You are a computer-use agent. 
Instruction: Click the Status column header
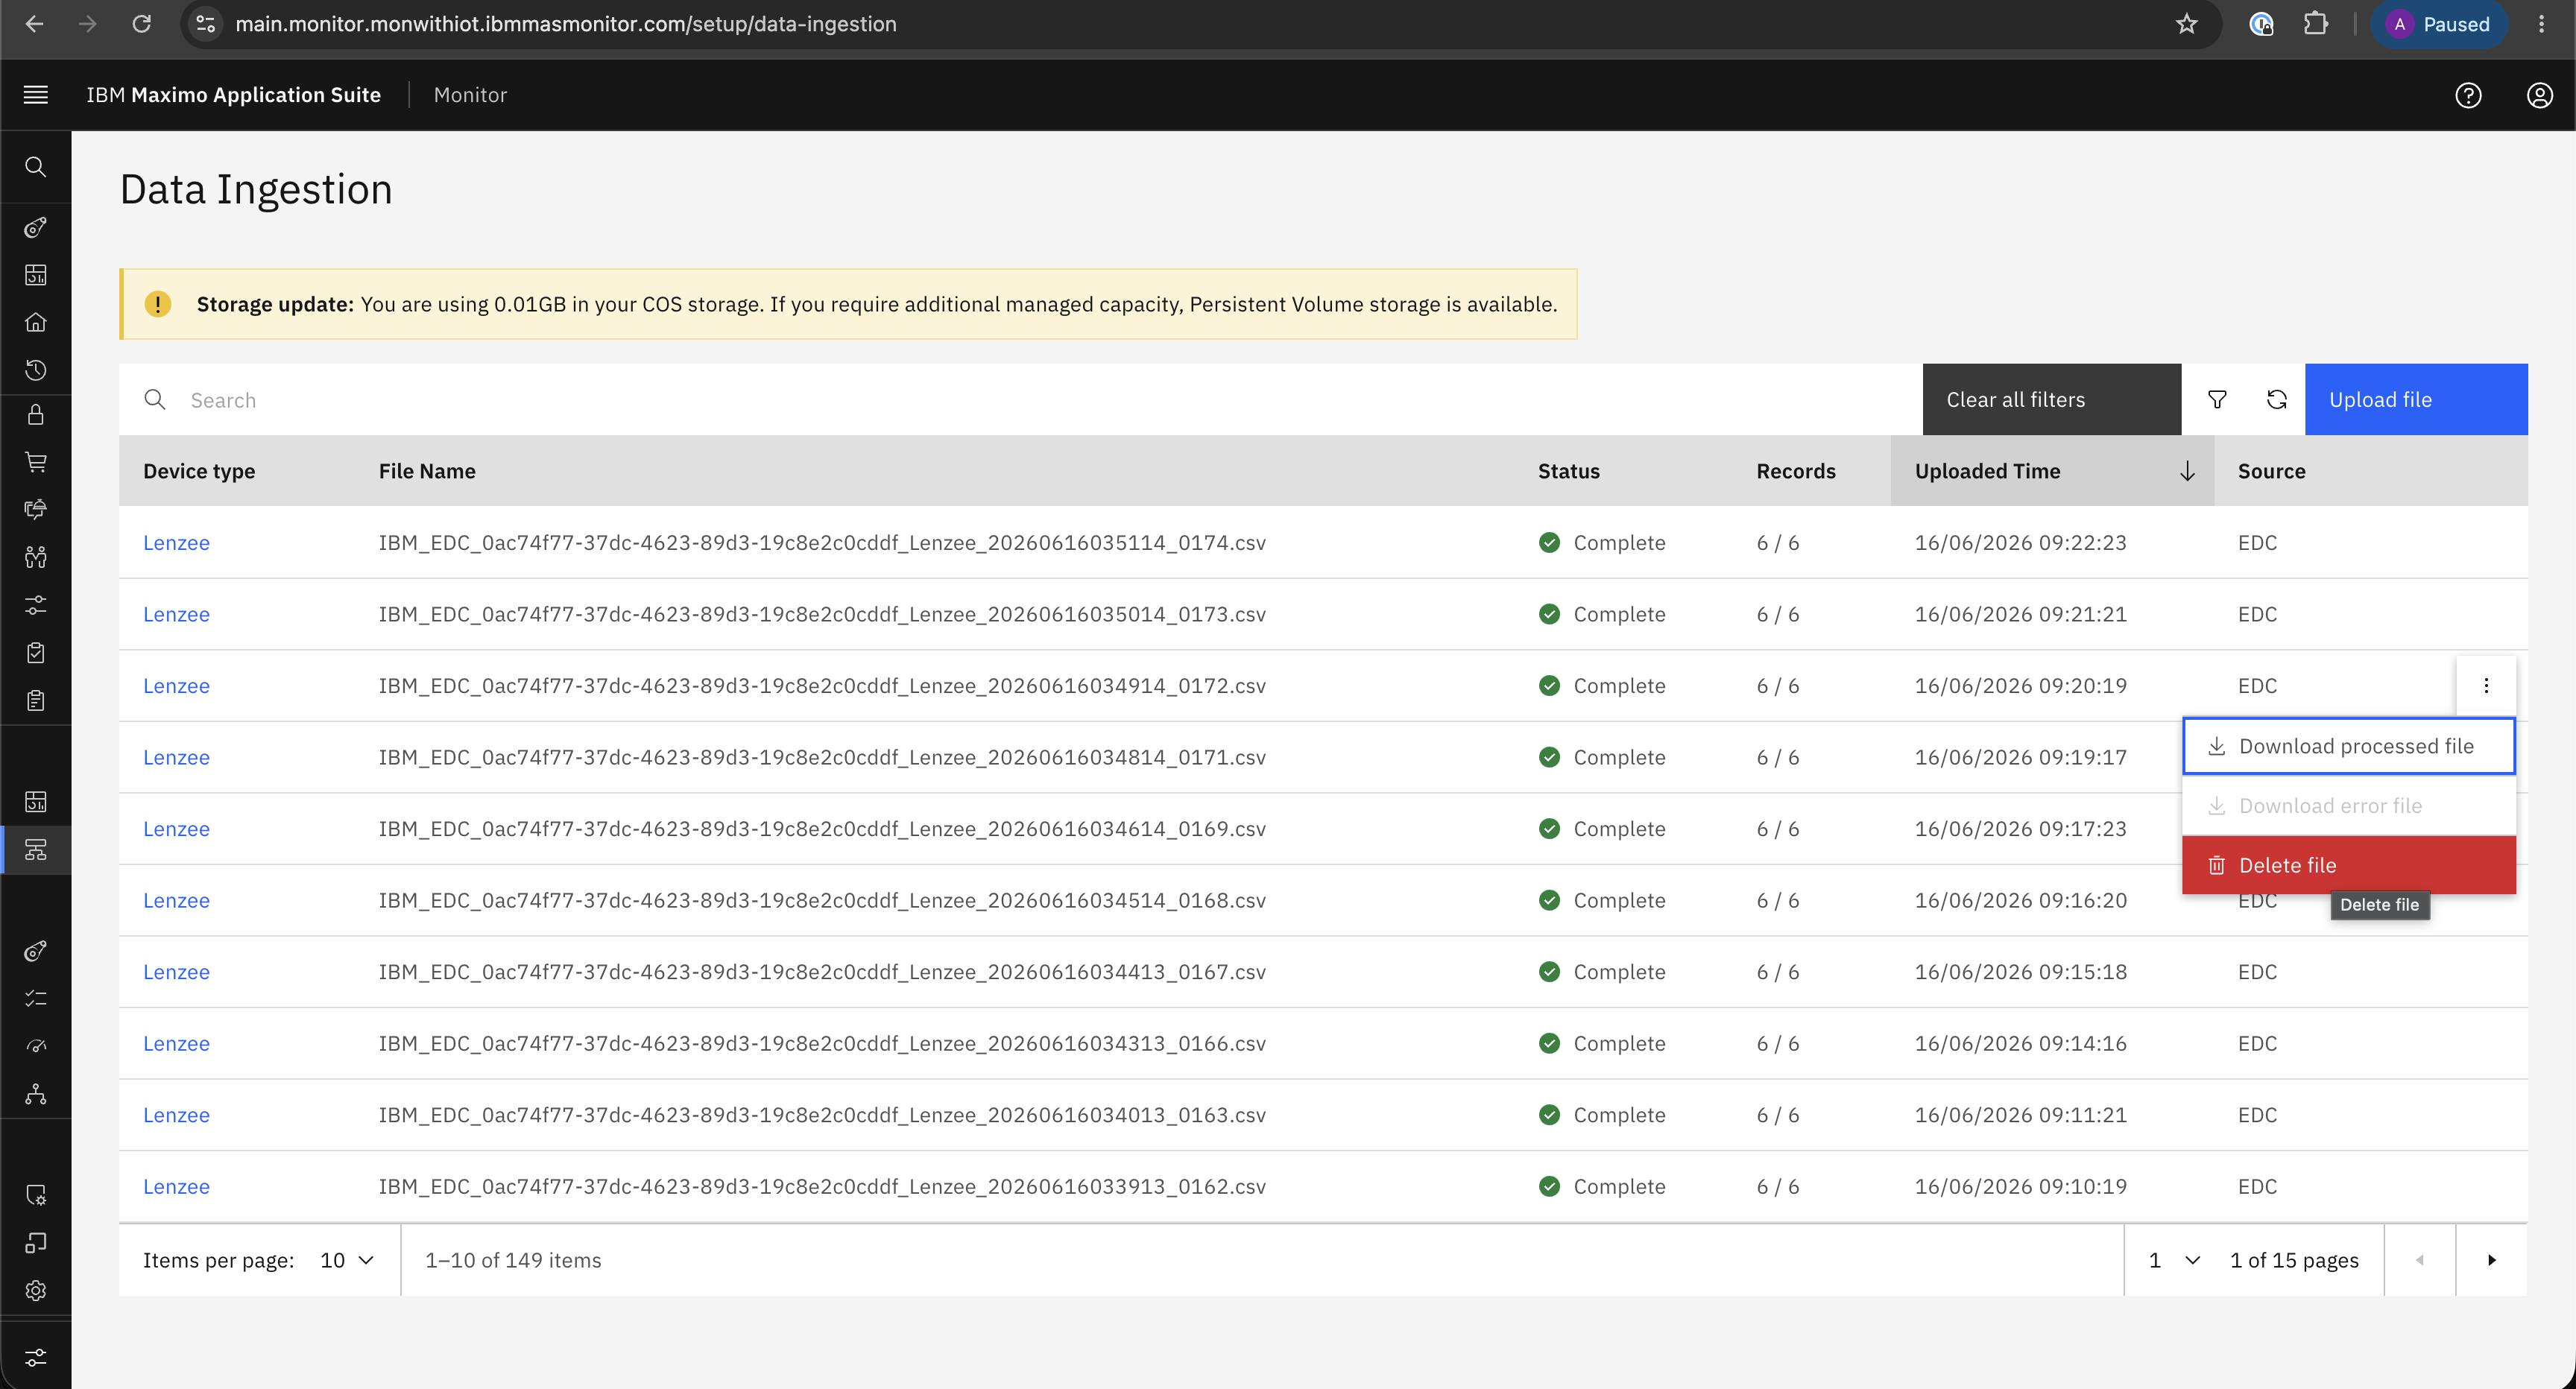1568,471
